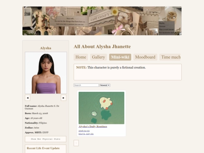Viewport: 204px width, 153px height.
Task: Click the Recent Life Event Update heading
Action: (43, 148)
